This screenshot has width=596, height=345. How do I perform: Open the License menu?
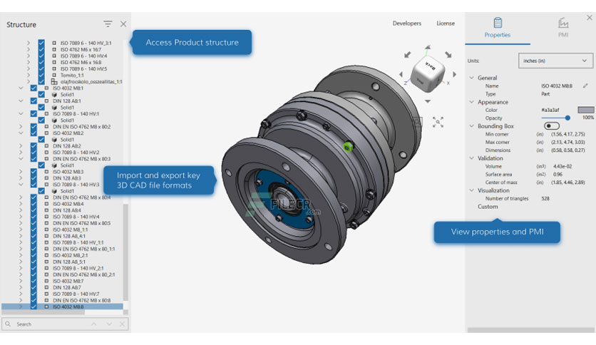(x=446, y=24)
